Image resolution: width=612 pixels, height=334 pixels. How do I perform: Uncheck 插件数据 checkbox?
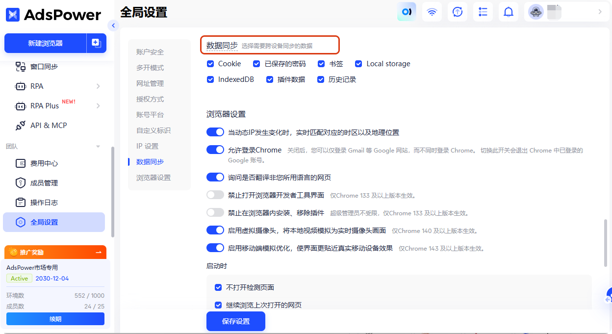(270, 79)
